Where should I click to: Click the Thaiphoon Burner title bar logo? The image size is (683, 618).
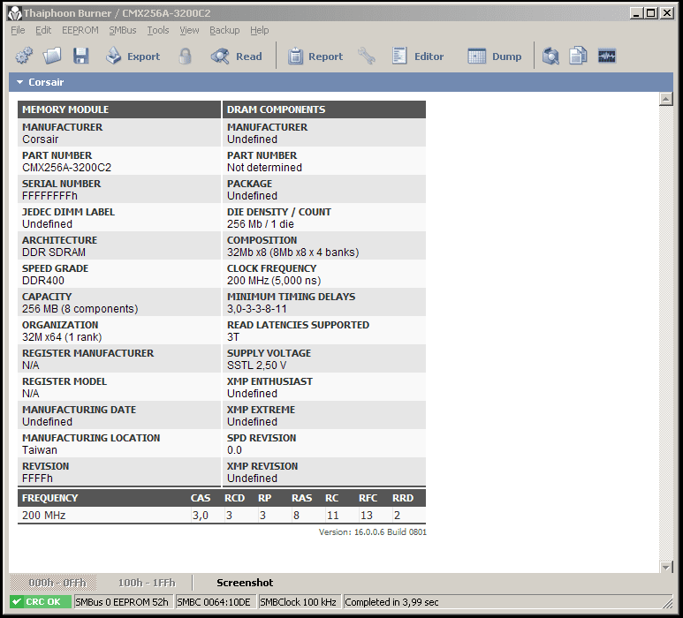click(x=14, y=13)
